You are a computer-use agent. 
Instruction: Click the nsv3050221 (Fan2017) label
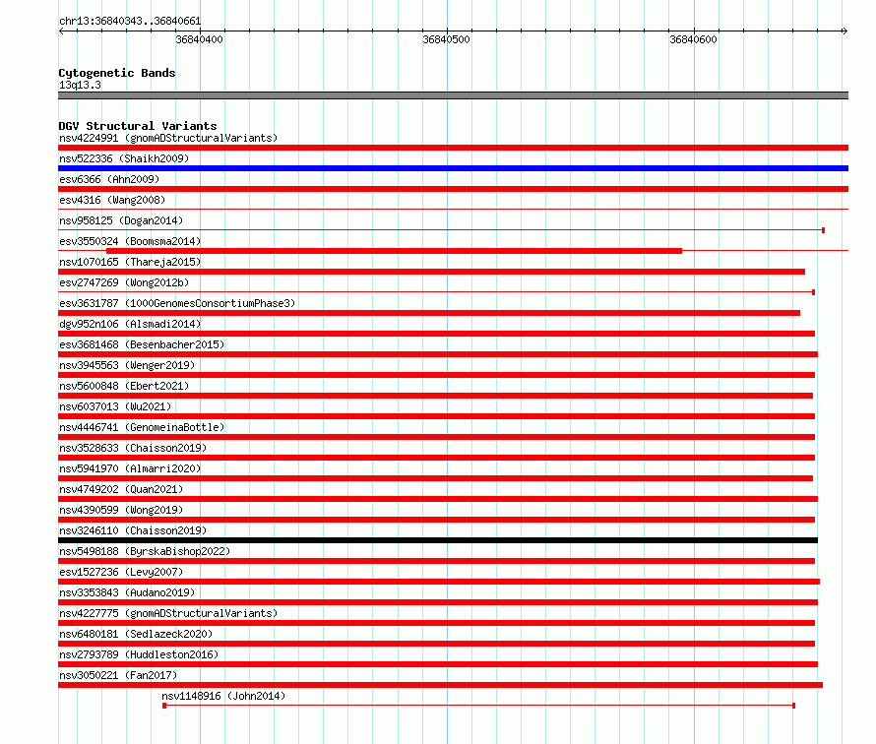(x=118, y=675)
